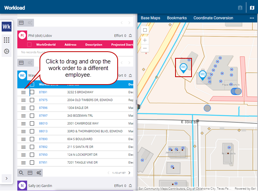The width and height of the screenshot is (258, 191).
Task: Open work order 87997 link
Action: (x=43, y=115)
